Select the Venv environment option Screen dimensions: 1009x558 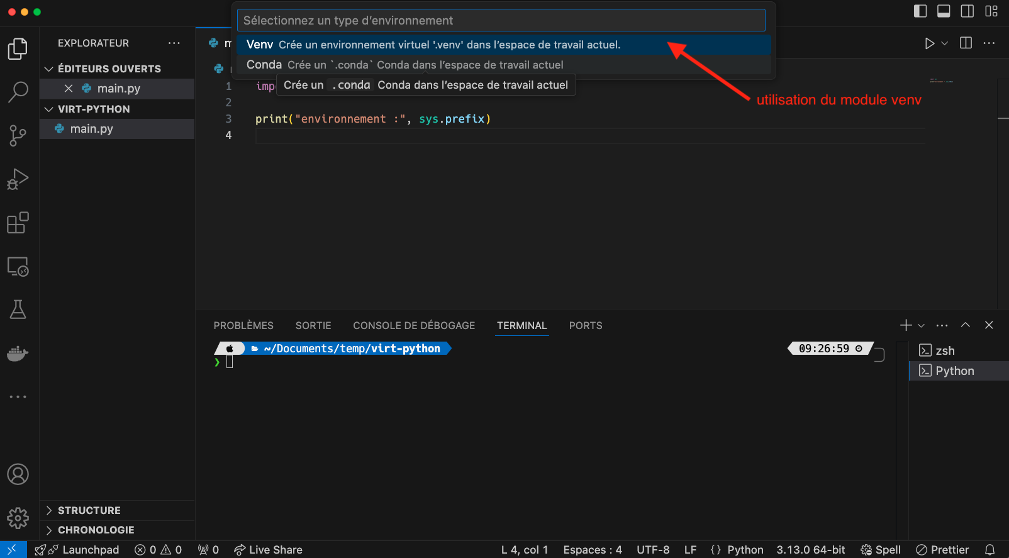(433, 45)
